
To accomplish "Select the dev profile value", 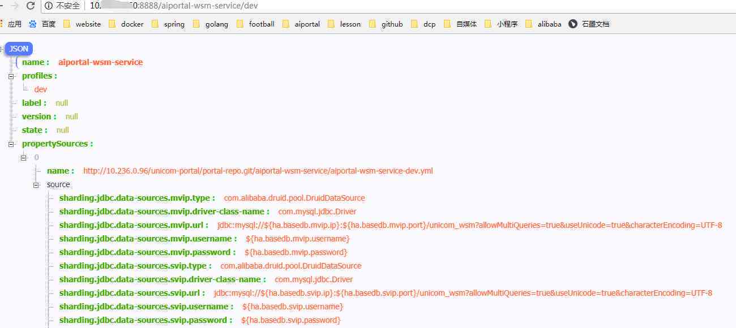I will (41, 89).
